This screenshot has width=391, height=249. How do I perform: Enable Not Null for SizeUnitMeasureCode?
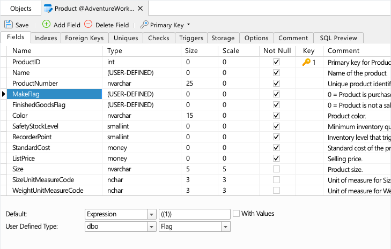point(276,179)
